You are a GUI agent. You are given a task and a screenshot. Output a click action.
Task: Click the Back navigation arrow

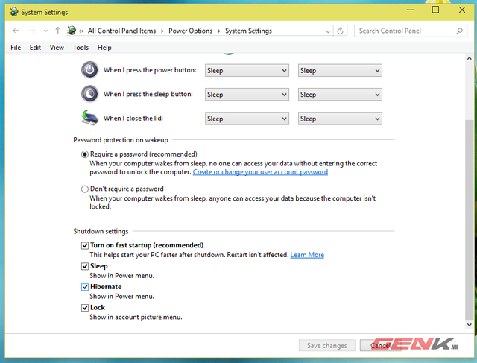click(16, 31)
